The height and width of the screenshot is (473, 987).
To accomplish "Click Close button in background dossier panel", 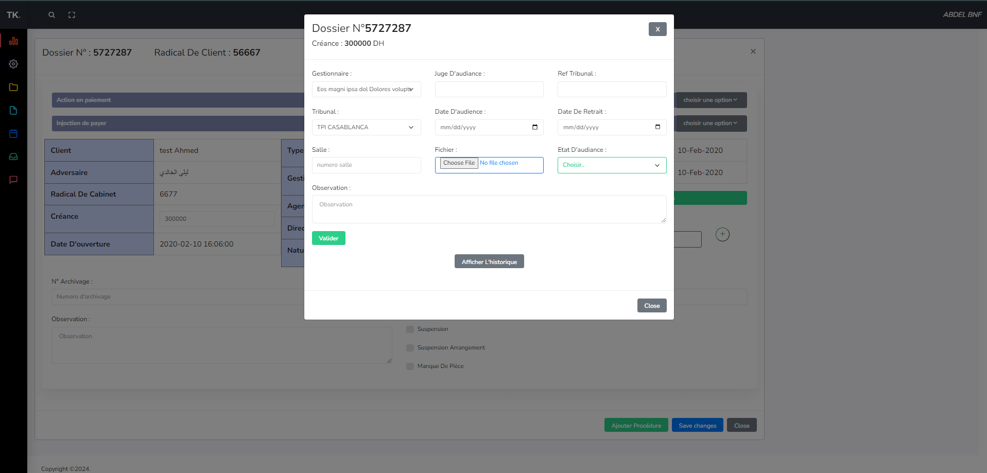I will (x=742, y=425).
